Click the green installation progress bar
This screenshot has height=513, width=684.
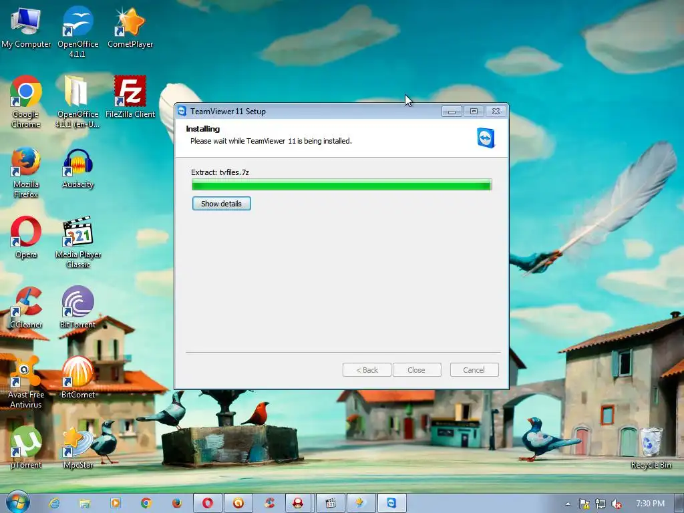coord(341,185)
